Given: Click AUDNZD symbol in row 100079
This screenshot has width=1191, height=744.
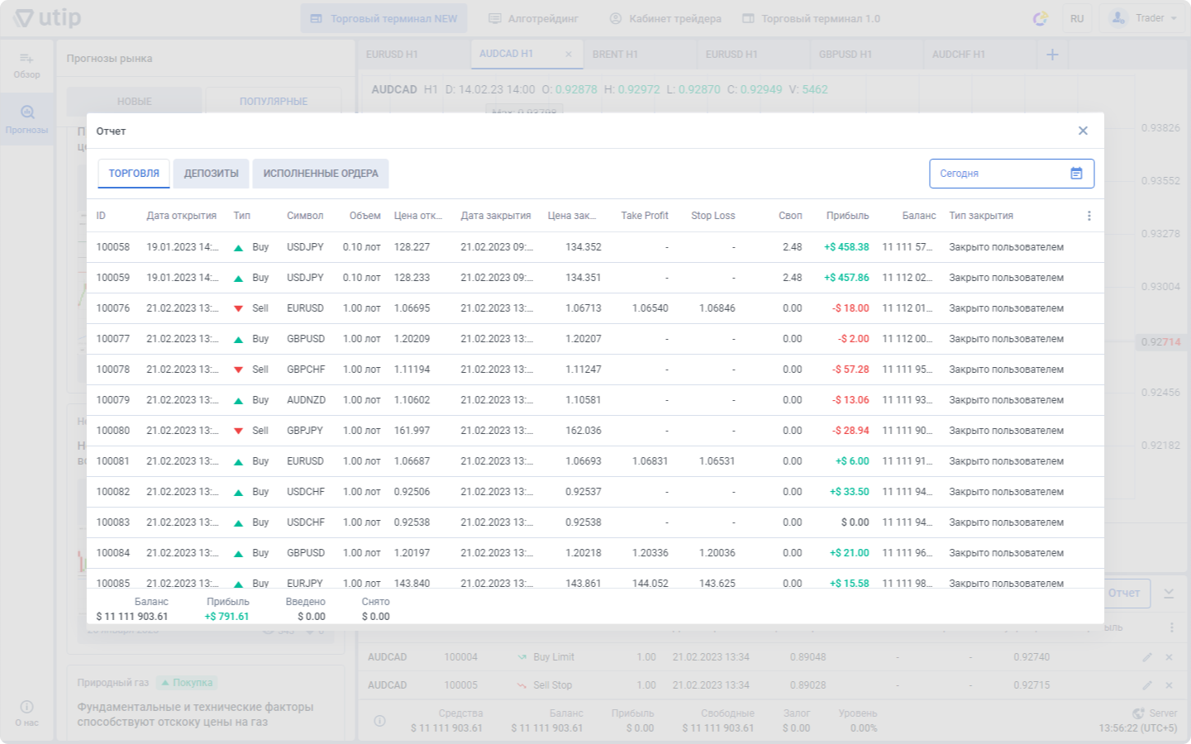Looking at the screenshot, I should click(x=306, y=400).
